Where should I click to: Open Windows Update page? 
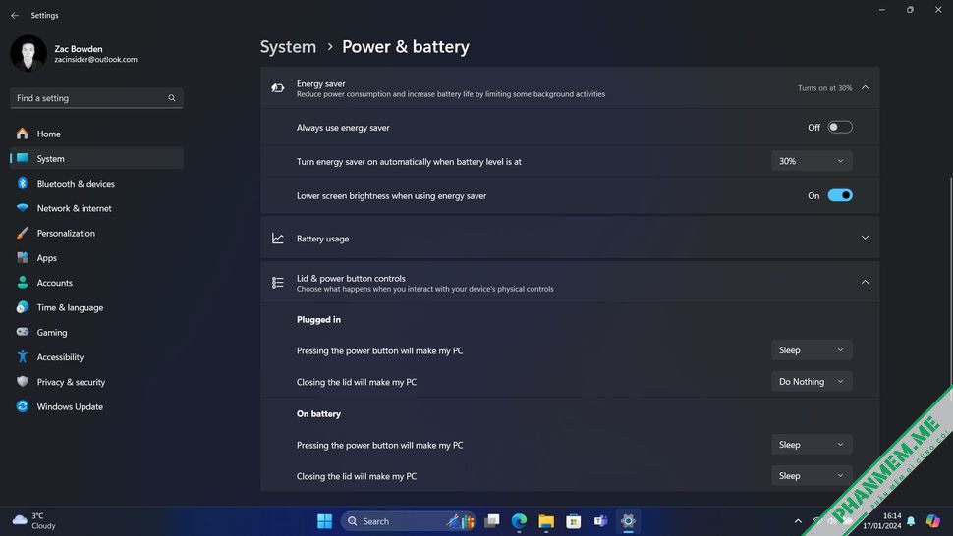pos(96,407)
